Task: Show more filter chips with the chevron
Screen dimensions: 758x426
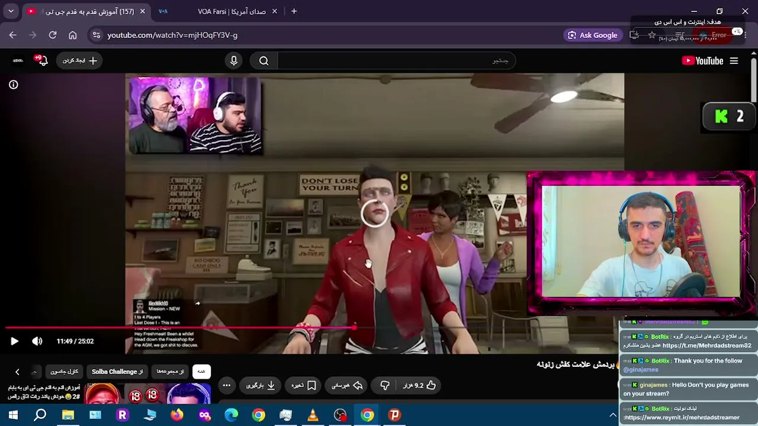Action: point(17,372)
